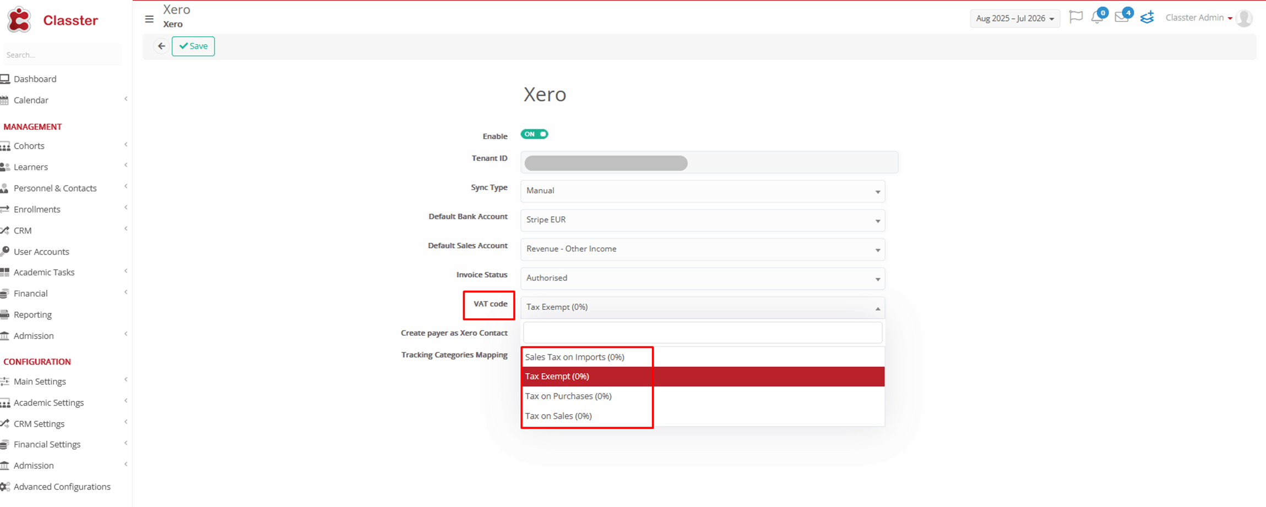Click the Learners icon in sidebar
This screenshot has height=507, width=1266.
[5, 167]
